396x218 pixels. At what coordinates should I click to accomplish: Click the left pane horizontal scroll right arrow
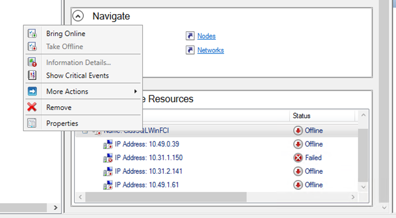pos(55,208)
